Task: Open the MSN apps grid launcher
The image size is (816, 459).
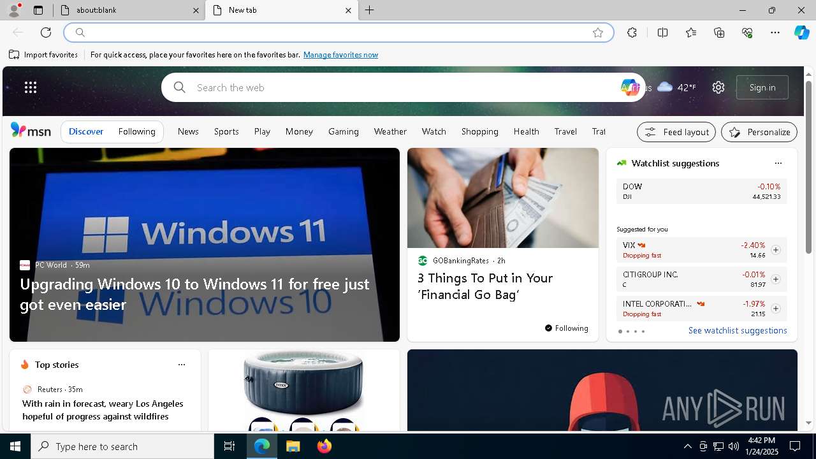Action: 31,87
